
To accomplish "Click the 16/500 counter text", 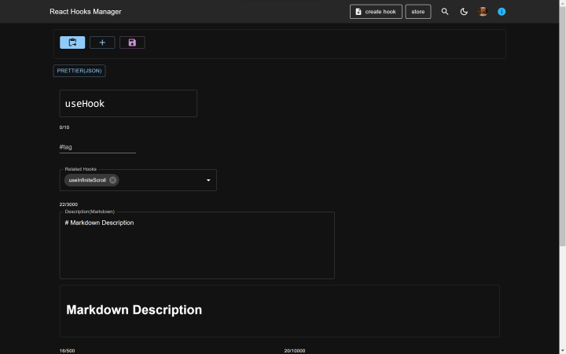I will pos(67,351).
